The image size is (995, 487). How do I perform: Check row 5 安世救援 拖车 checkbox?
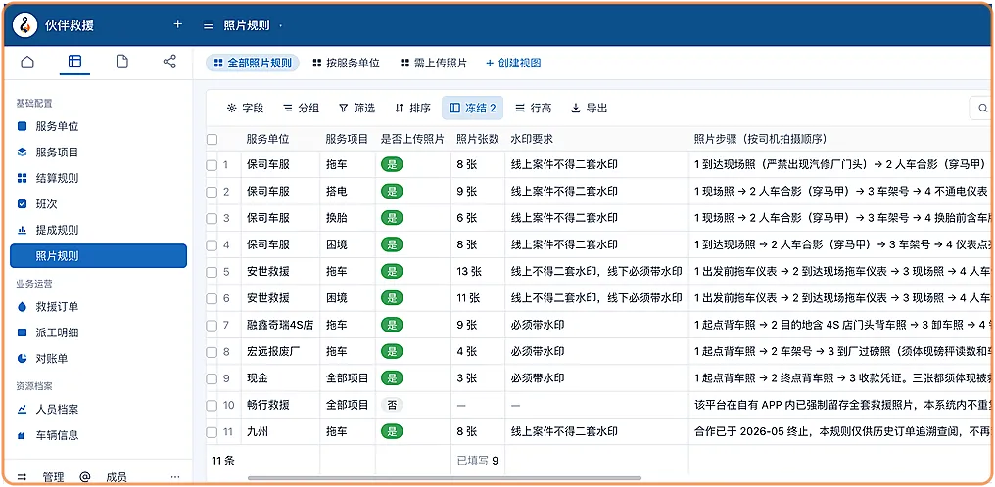212,272
